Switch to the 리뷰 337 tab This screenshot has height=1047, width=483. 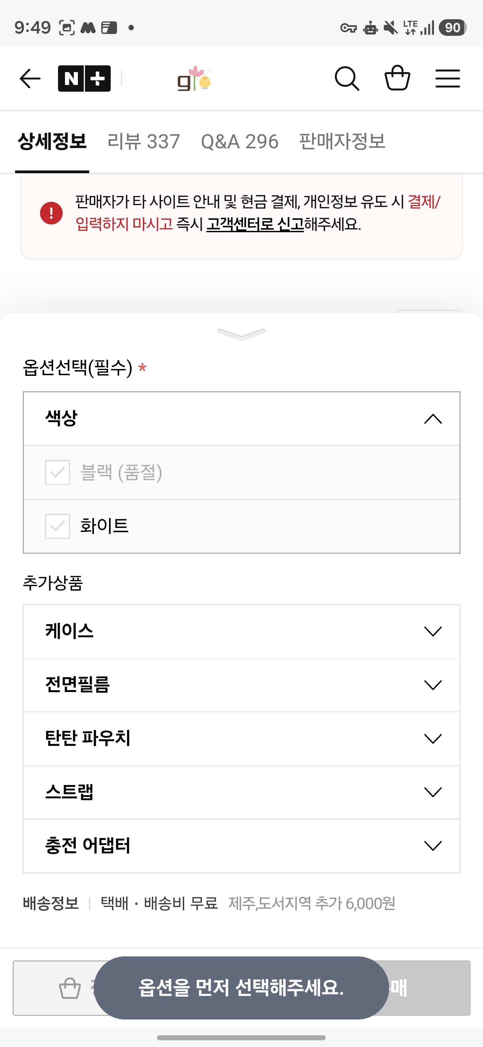click(x=144, y=141)
